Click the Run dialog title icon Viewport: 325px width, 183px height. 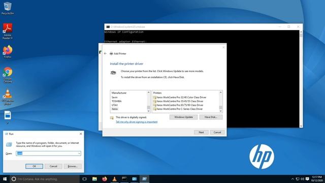point(7,134)
